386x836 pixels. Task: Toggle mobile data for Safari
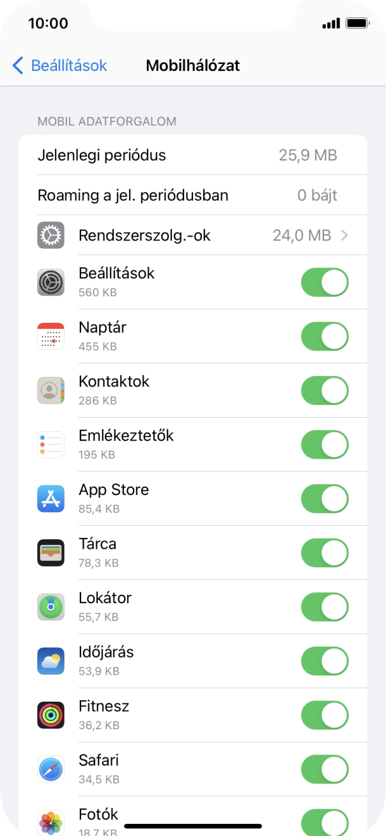pos(325,769)
